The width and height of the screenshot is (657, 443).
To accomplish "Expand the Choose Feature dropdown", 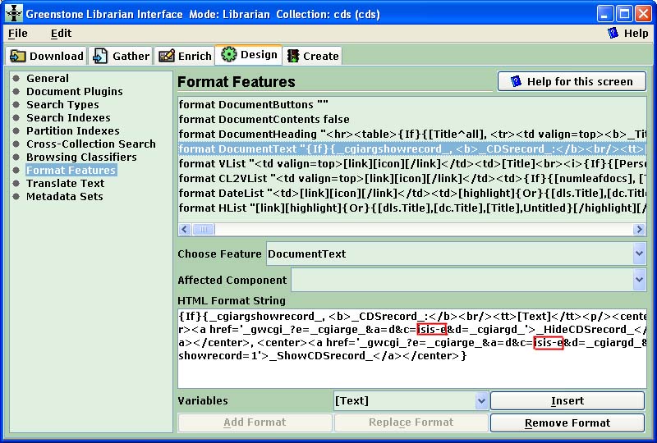I will click(x=639, y=254).
